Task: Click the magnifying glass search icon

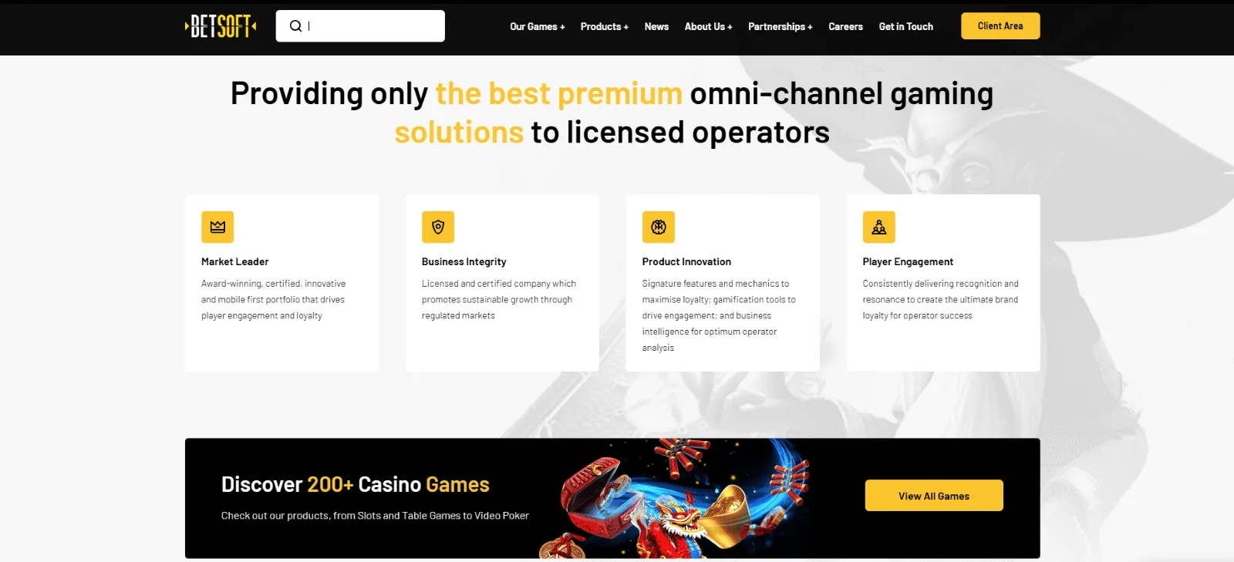Action: (x=295, y=26)
